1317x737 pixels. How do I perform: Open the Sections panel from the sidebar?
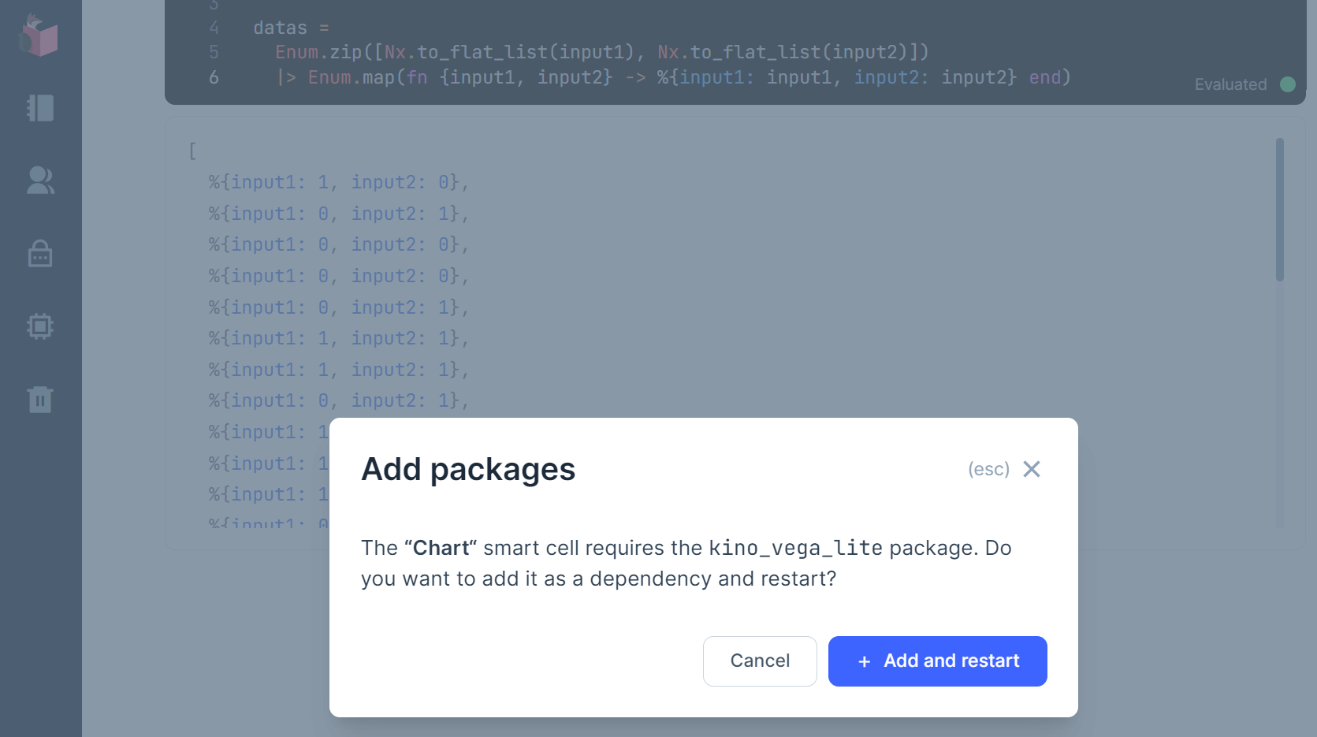tap(40, 108)
